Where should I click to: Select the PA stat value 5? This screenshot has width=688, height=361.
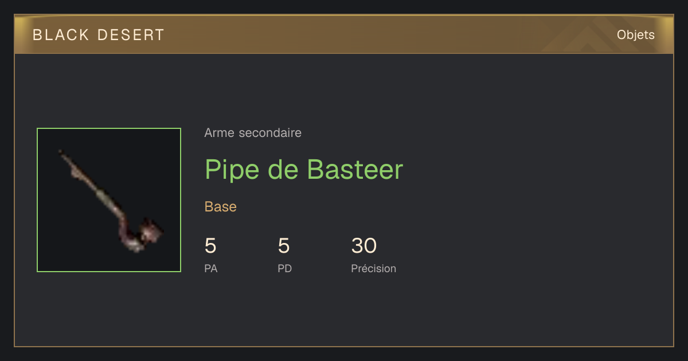coord(210,246)
